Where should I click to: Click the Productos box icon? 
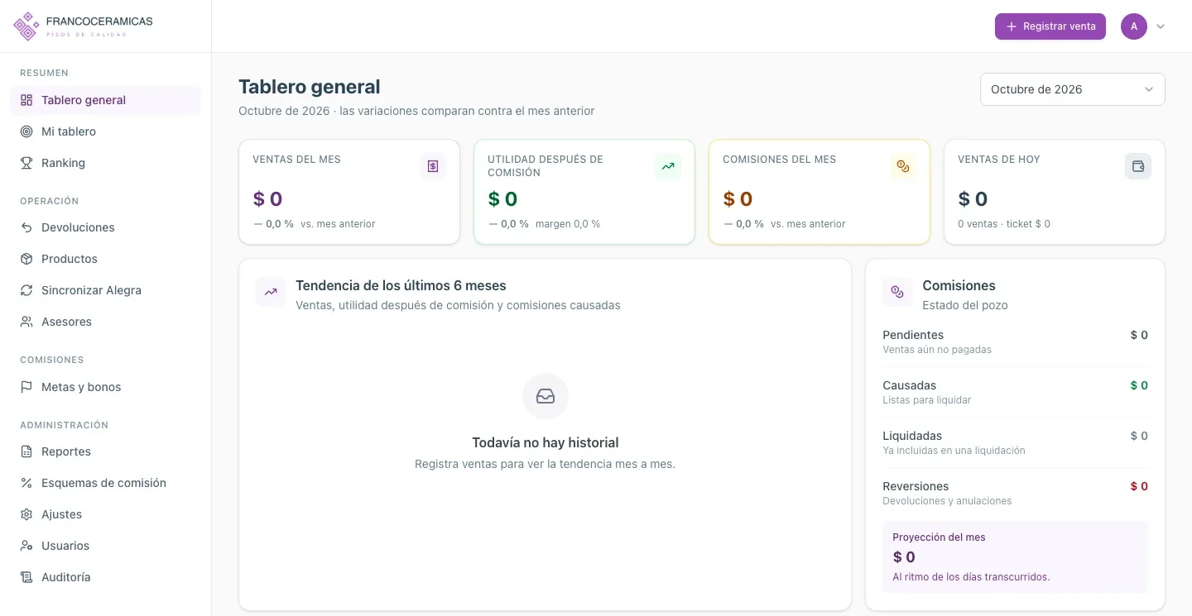pos(26,259)
